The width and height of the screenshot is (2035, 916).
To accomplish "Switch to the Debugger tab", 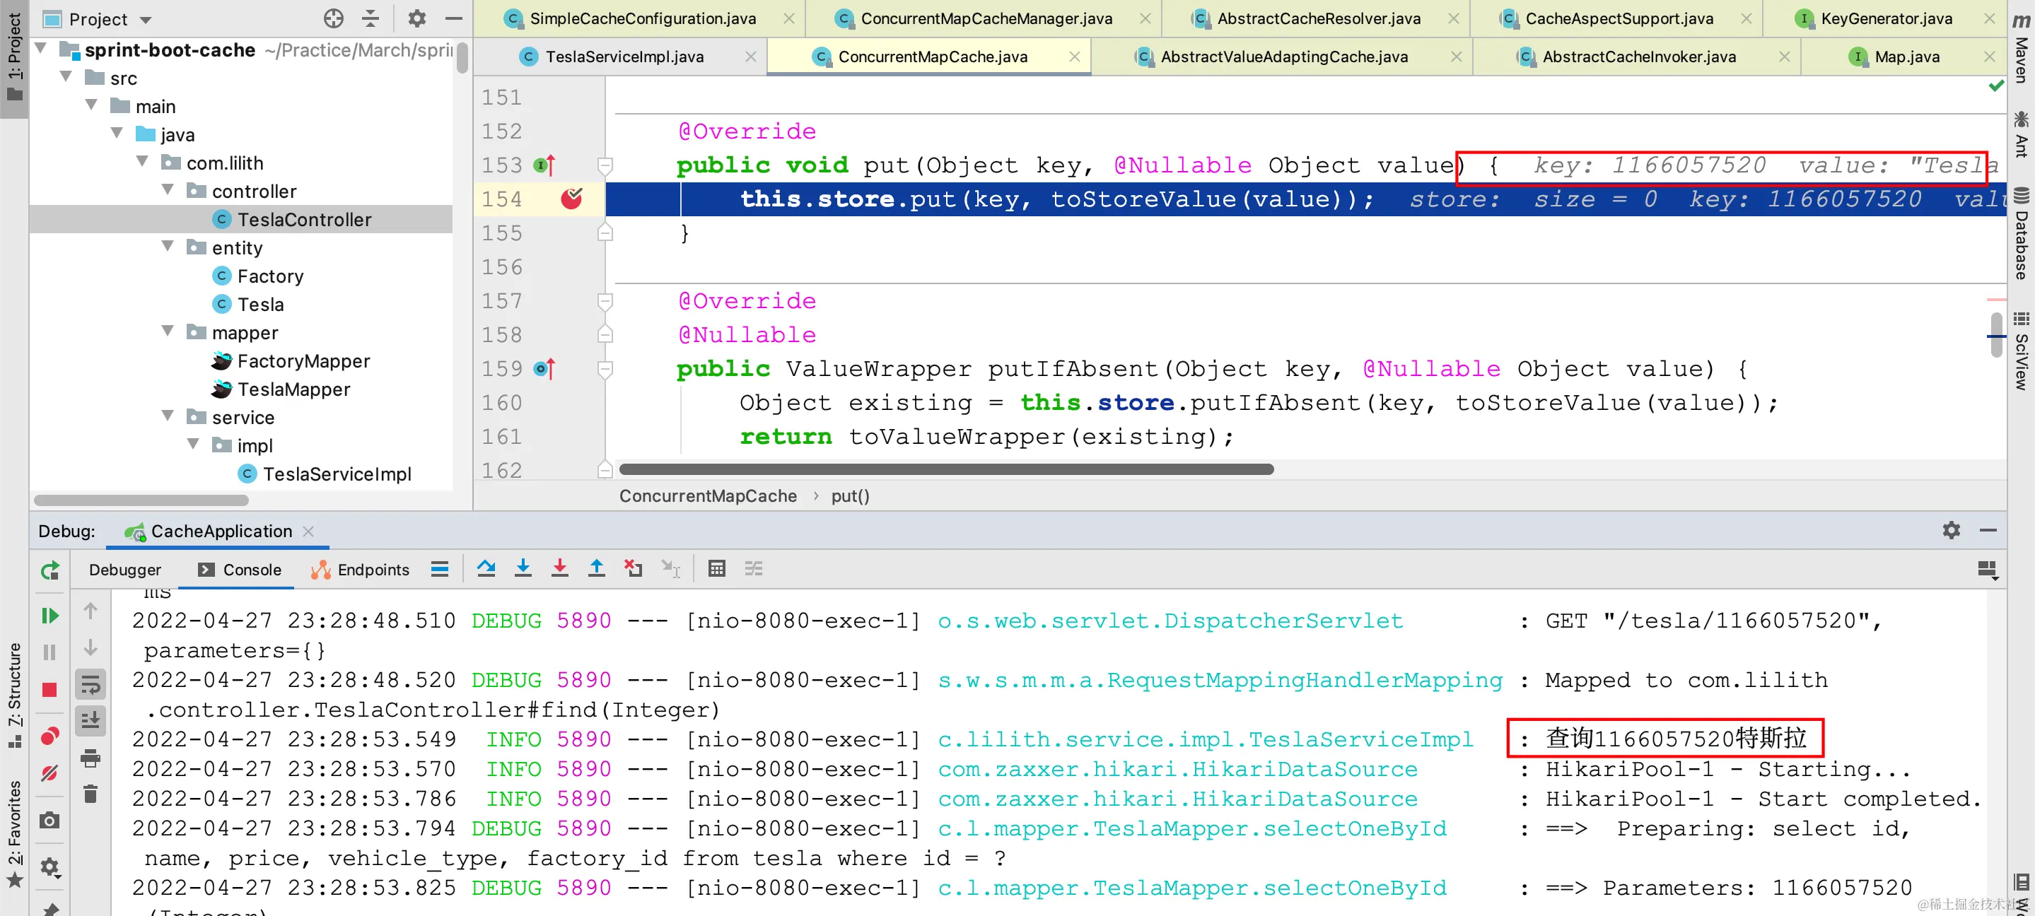I will [125, 570].
